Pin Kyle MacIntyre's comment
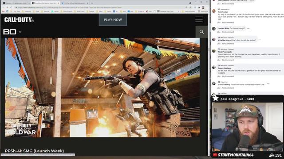Viewport: 284px width, 159px height. [x=228, y=44]
